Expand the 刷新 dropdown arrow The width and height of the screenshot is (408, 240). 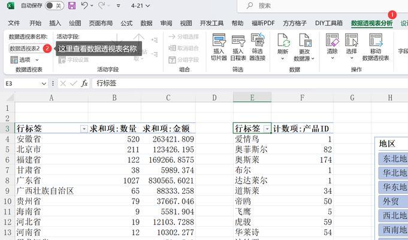click(283, 59)
